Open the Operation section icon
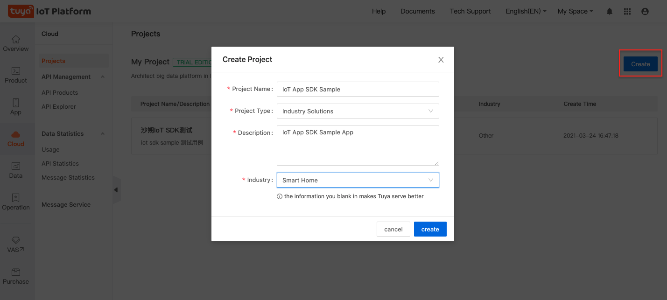The width and height of the screenshot is (667, 300). tap(16, 198)
